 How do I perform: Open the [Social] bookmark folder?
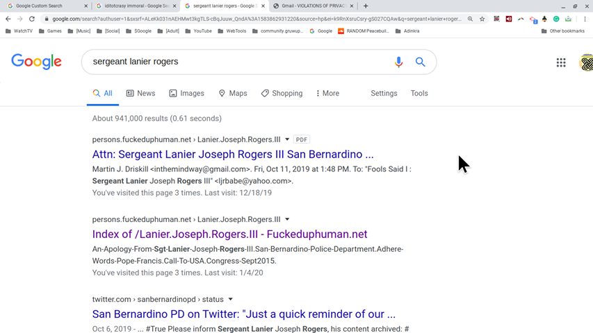click(108, 31)
